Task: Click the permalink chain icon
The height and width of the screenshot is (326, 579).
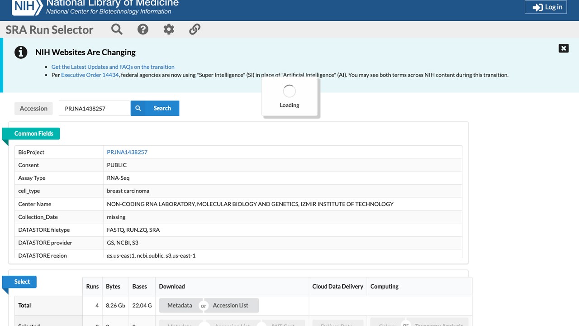Action: [x=195, y=29]
